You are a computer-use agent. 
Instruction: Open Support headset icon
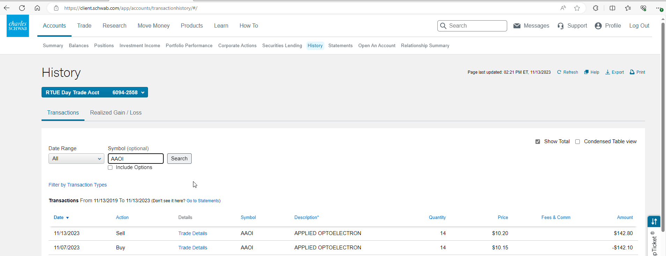pyautogui.click(x=561, y=26)
